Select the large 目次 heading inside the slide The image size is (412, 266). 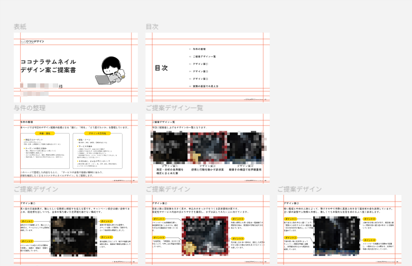pyautogui.click(x=161, y=68)
